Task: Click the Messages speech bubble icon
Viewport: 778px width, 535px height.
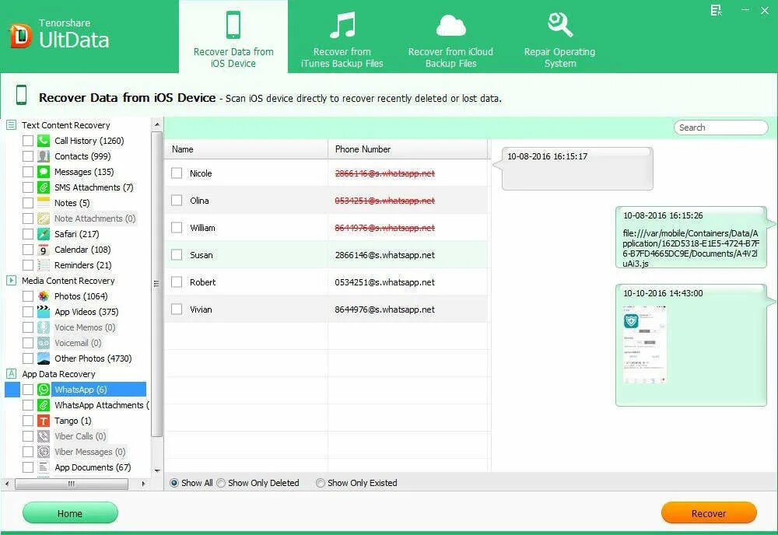Action: (44, 172)
